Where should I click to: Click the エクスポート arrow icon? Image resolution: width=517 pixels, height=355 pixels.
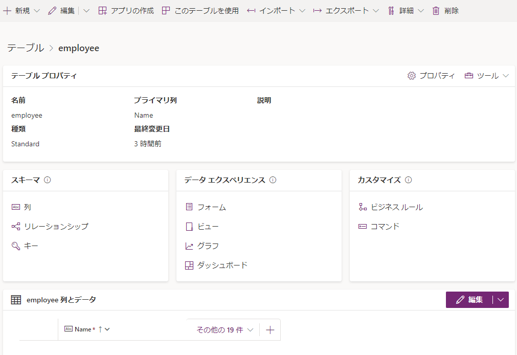coord(318,11)
